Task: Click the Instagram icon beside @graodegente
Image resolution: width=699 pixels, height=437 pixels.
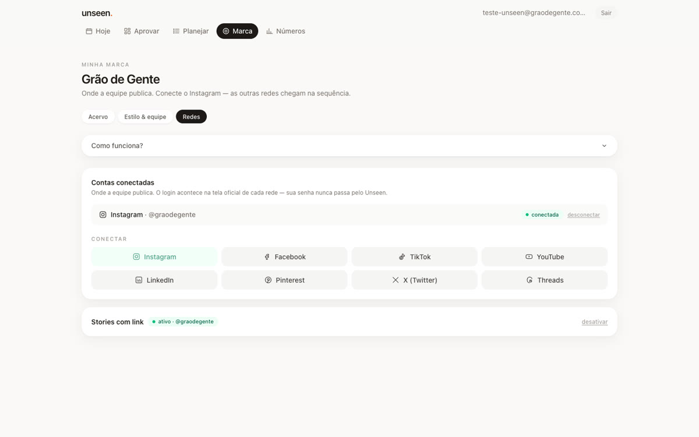Action: (103, 214)
